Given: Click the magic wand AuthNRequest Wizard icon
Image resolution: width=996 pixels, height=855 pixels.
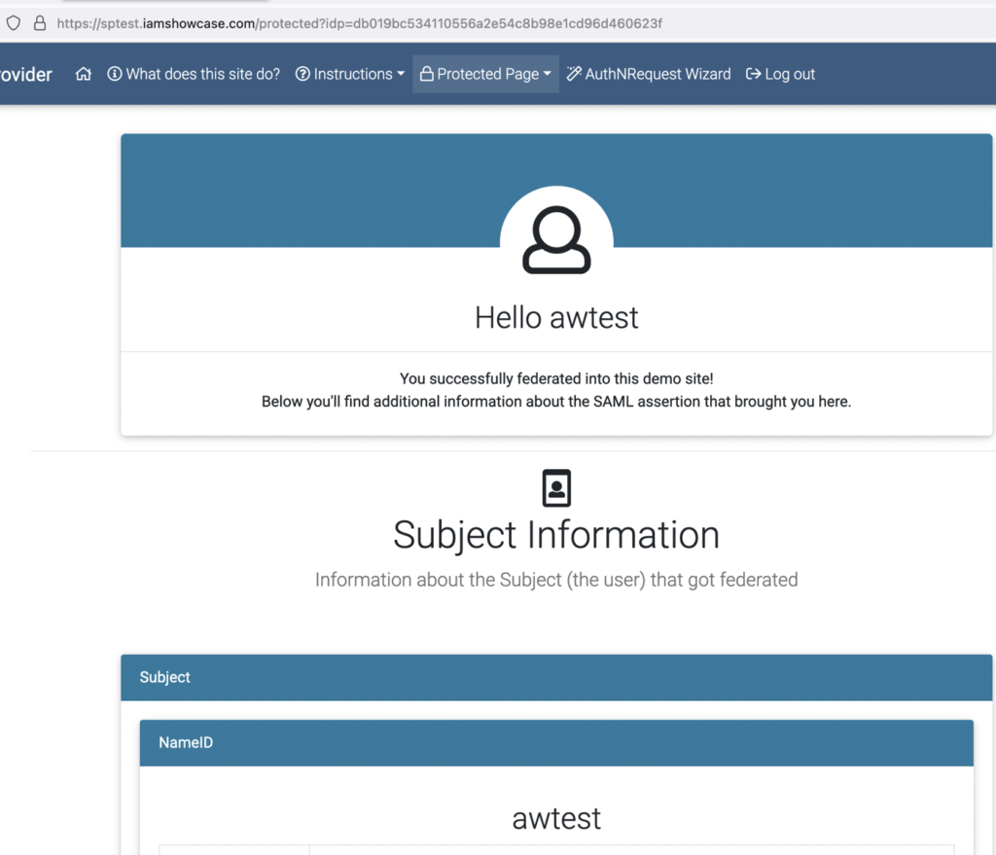Looking at the screenshot, I should [573, 73].
